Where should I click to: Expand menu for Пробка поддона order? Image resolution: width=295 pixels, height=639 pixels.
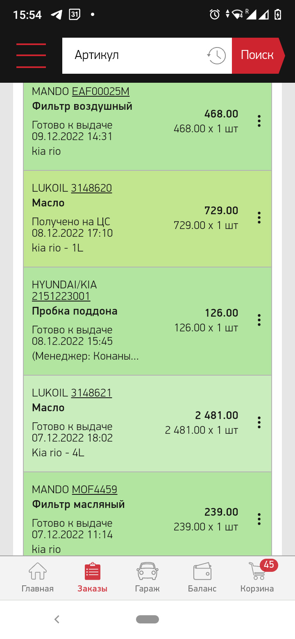tap(259, 320)
